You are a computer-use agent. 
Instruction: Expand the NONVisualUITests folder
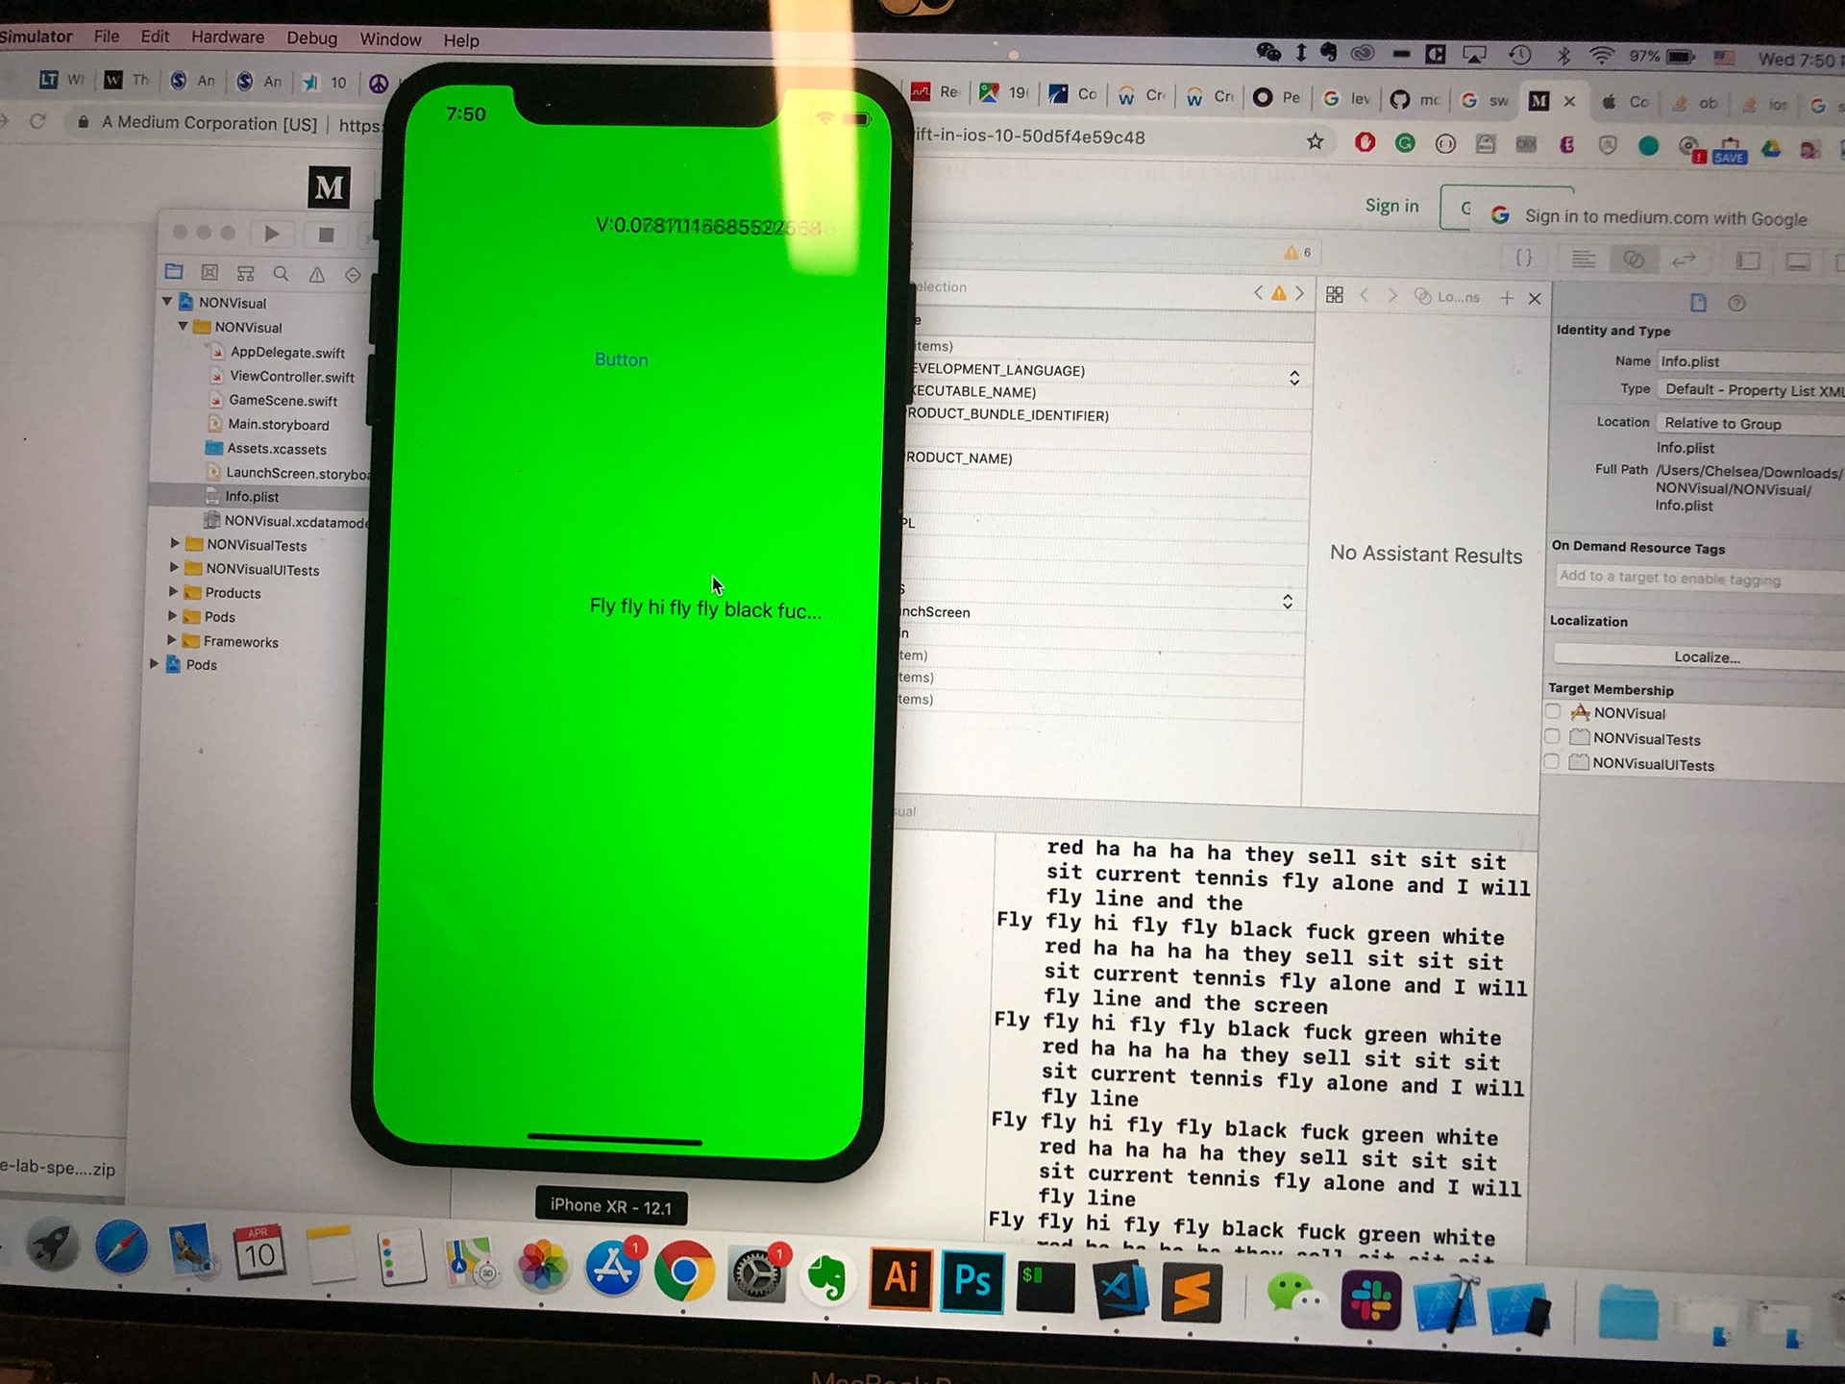174,567
